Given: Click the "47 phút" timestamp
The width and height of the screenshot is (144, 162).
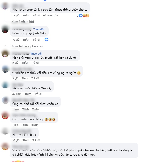Looking at the screenshot, I should [17, 94].
